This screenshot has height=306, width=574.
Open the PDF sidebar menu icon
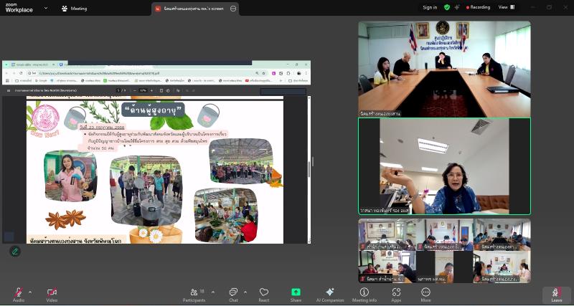9,90
